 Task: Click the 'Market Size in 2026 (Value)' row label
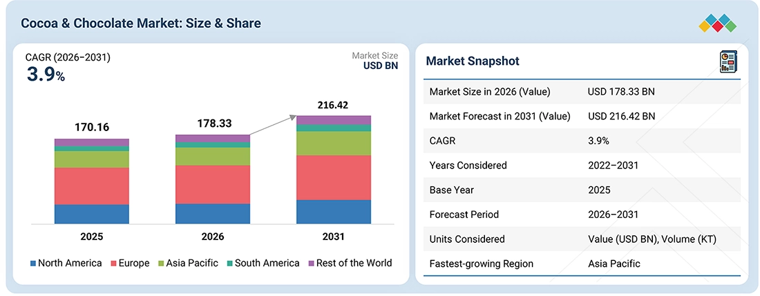click(x=490, y=91)
